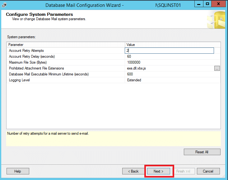
Task: Maximize the Database Mail wizard window
Action: click(207, 4)
